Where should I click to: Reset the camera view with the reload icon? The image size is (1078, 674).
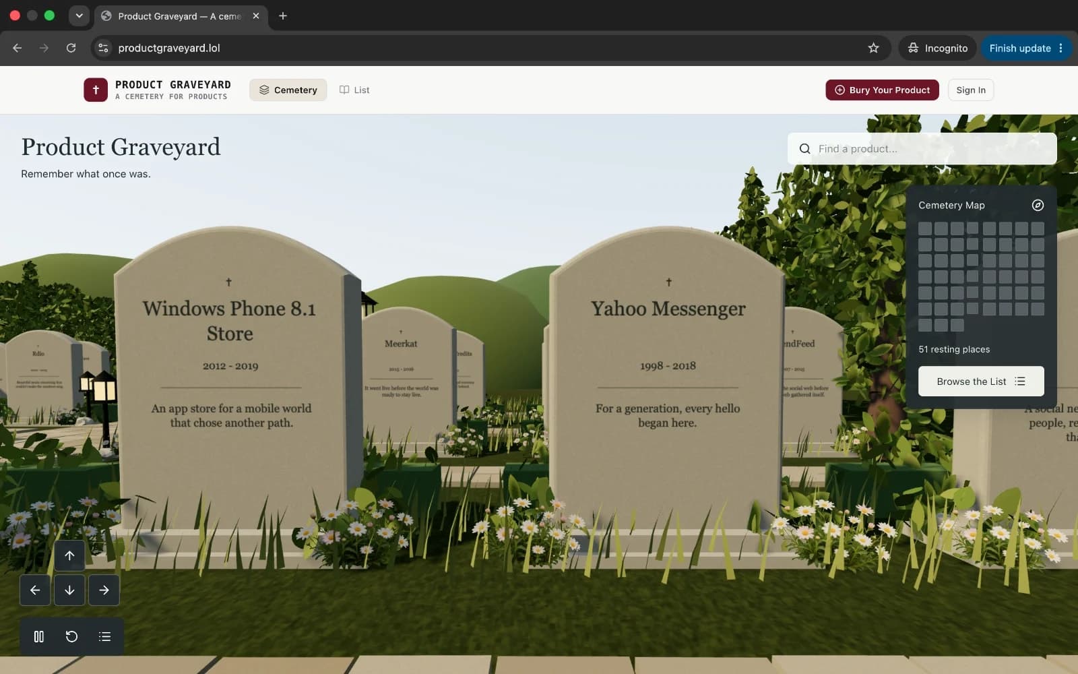71,636
